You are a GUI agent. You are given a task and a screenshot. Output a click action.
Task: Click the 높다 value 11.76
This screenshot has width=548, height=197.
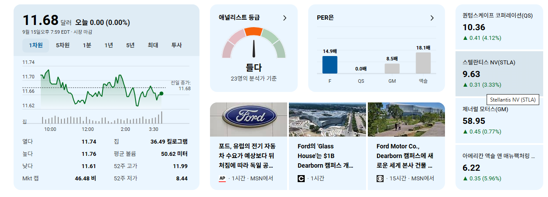click(x=89, y=154)
